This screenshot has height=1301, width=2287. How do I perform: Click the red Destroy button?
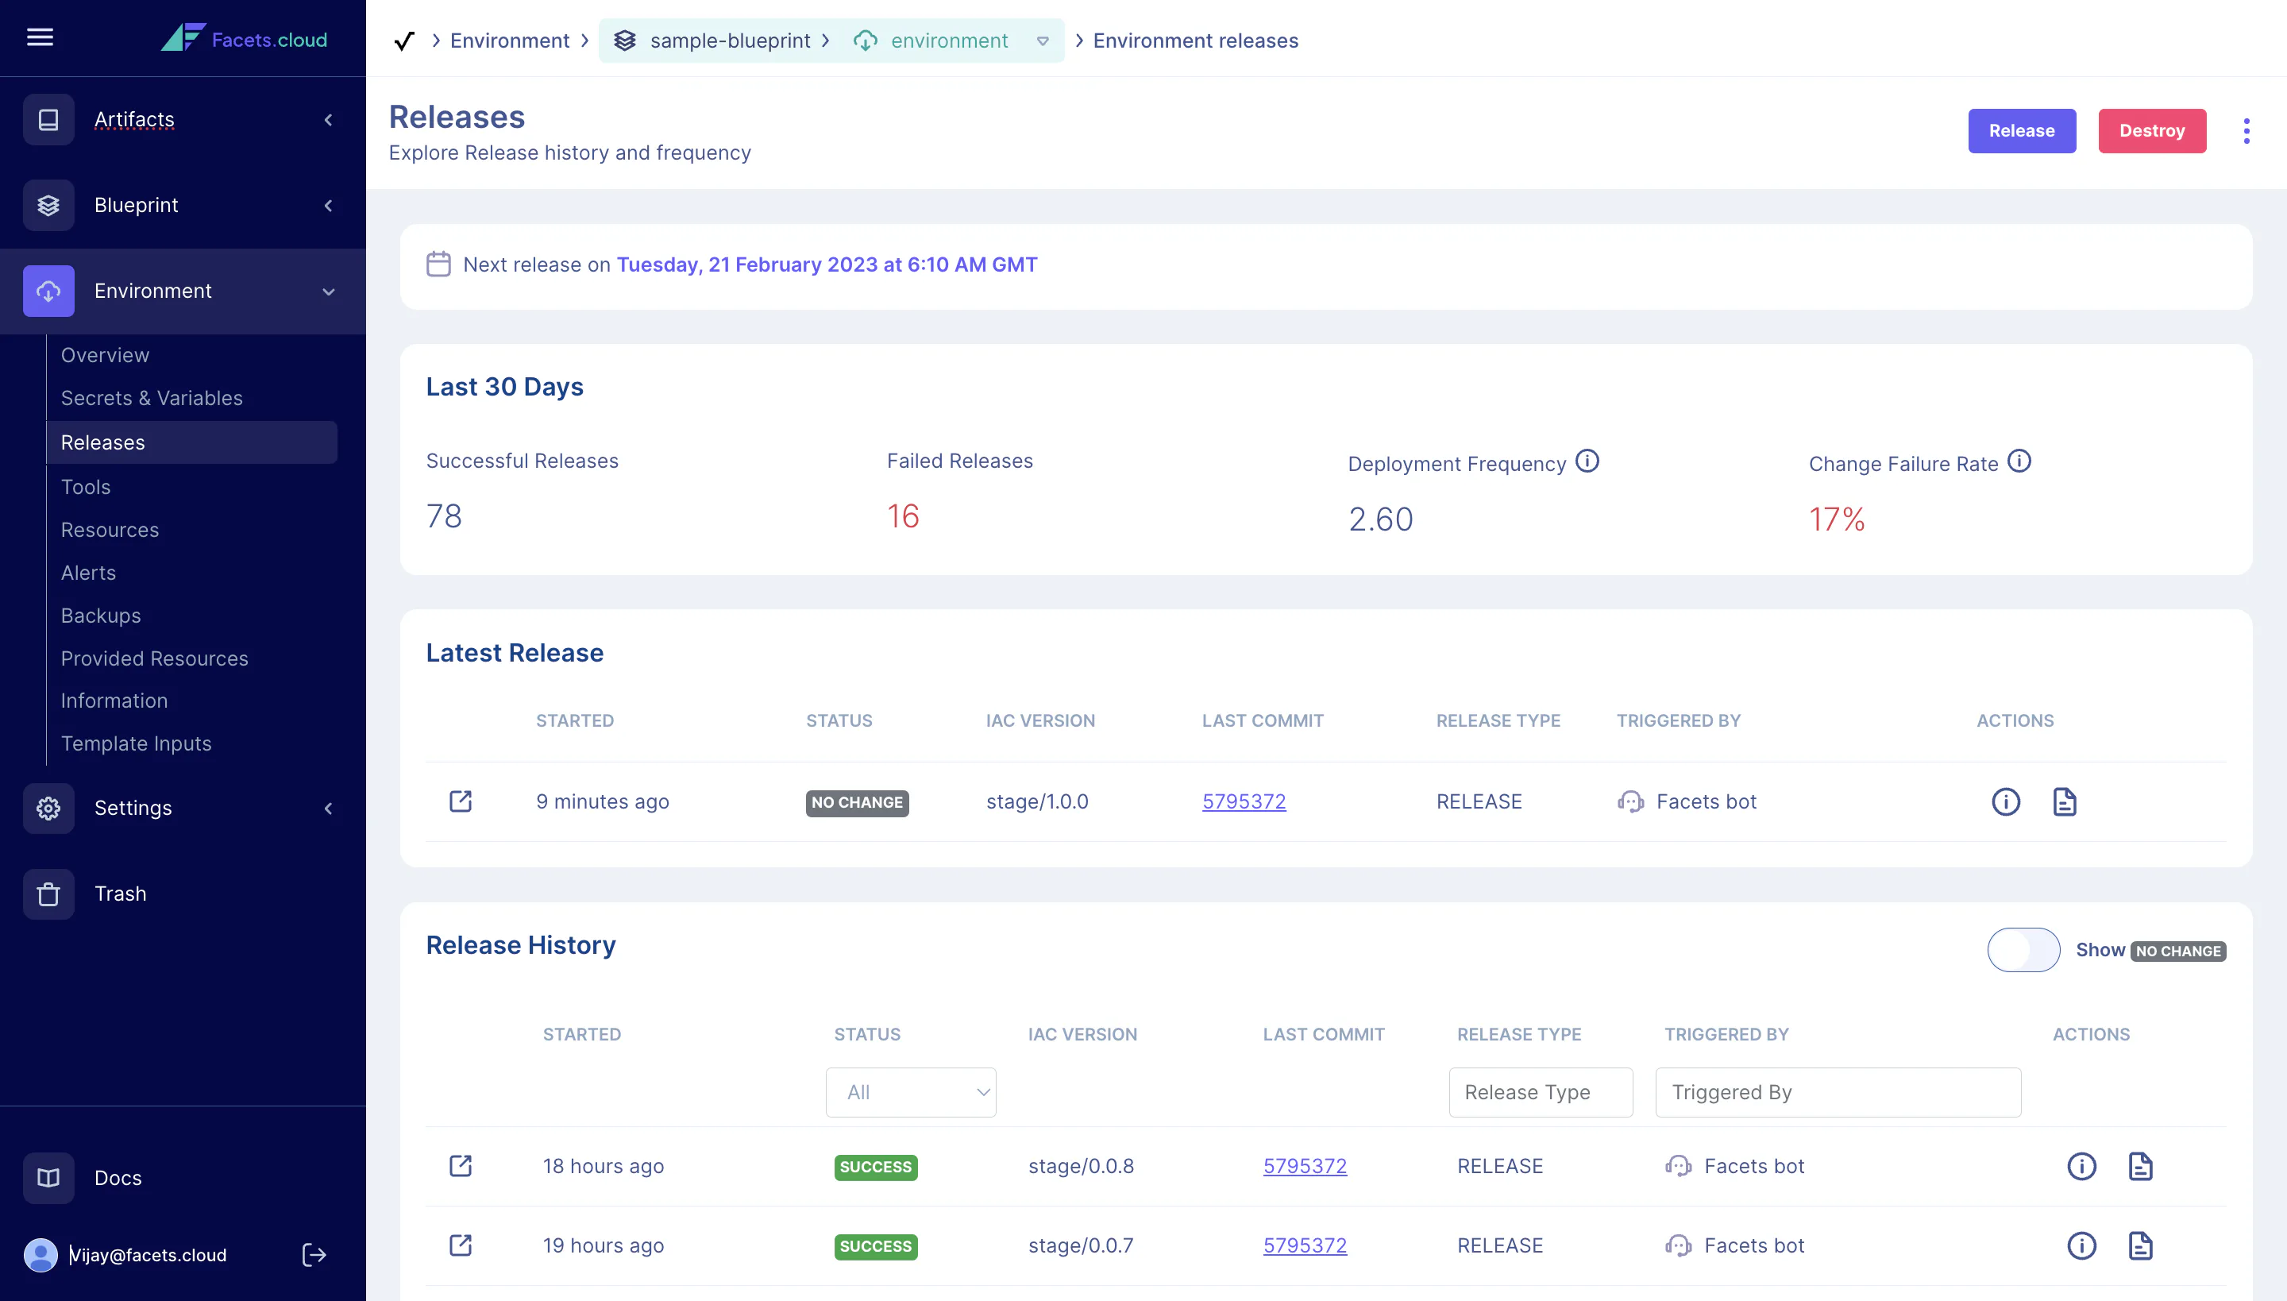pos(2152,130)
